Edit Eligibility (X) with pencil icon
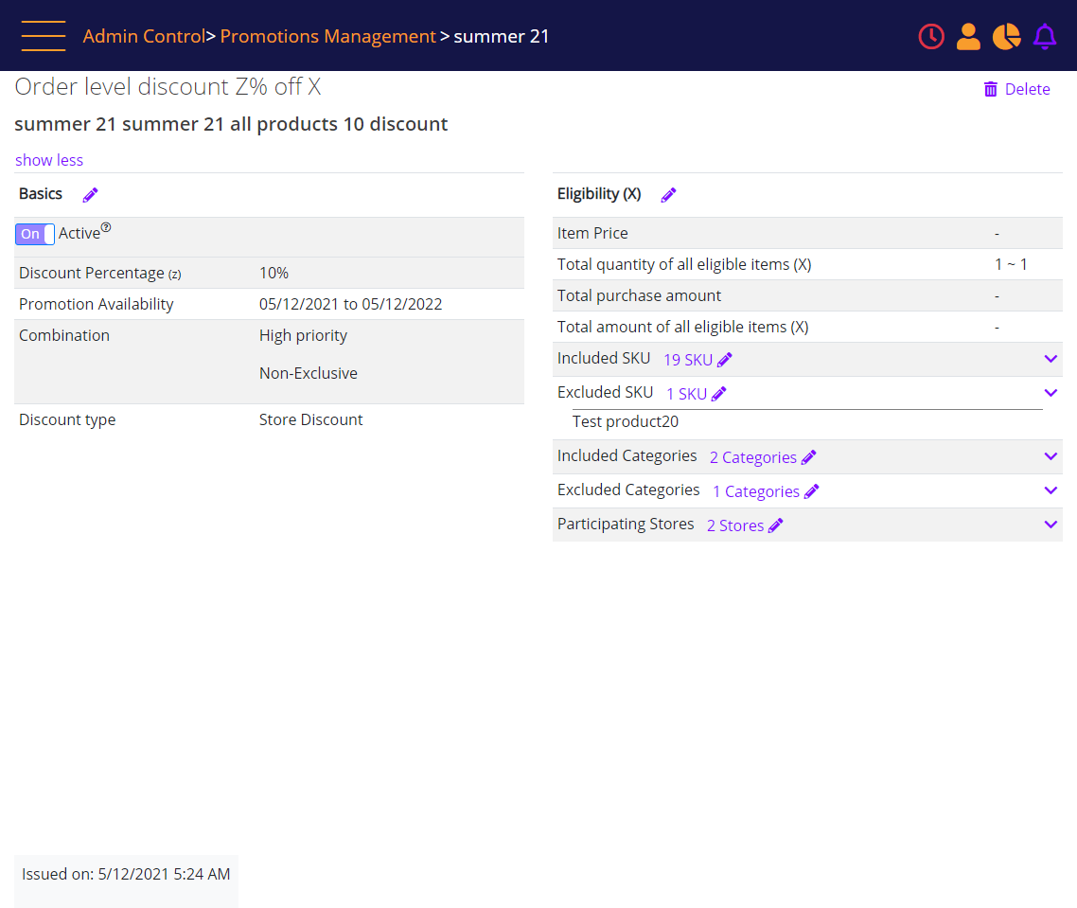The width and height of the screenshot is (1077, 908). tap(668, 195)
